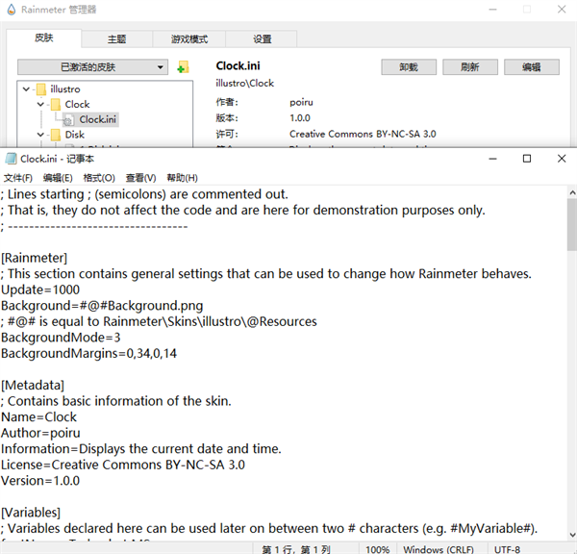The width and height of the screenshot is (577, 554).
Task: Click the 100% zoom status entry
Action: coord(378,549)
